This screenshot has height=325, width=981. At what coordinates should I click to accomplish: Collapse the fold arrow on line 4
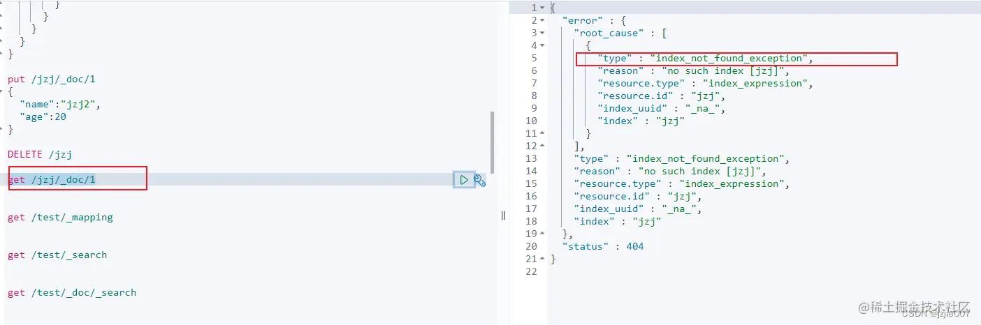pos(543,45)
